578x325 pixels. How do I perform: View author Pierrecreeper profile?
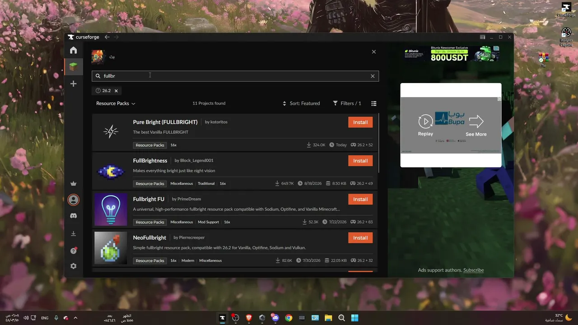point(192,238)
